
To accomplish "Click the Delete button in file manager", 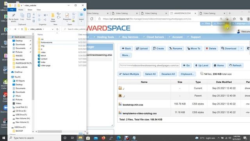I will point(211,49).
